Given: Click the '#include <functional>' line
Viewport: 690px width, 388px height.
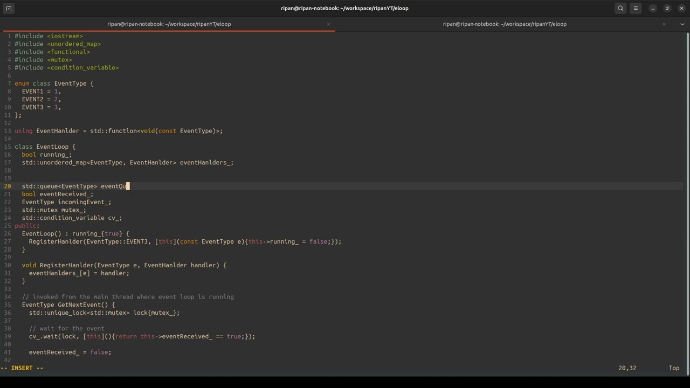Looking at the screenshot, I should pyautogui.click(x=52, y=52).
